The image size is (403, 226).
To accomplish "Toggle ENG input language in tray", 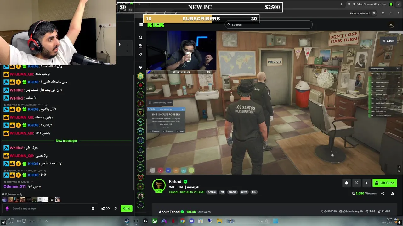I will 32,221.
